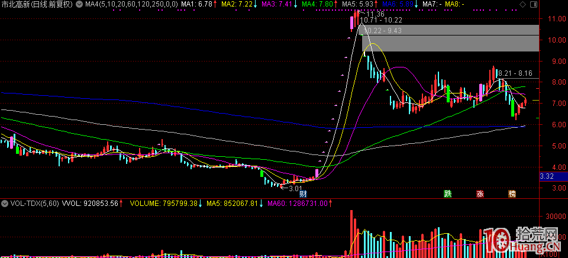The image size is (568, 258).
Task: Click the volume MA5: 852067.81 value
Action: pyautogui.click(x=232, y=204)
